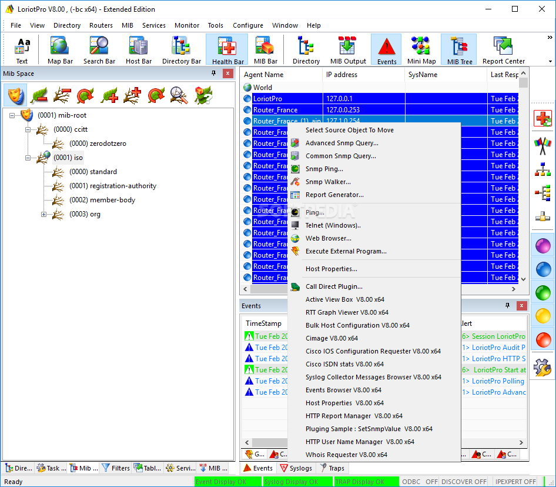Sort by Agent Name column header
Image resolution: width=556 pixels, height=487 pixels.
[282, 75]
